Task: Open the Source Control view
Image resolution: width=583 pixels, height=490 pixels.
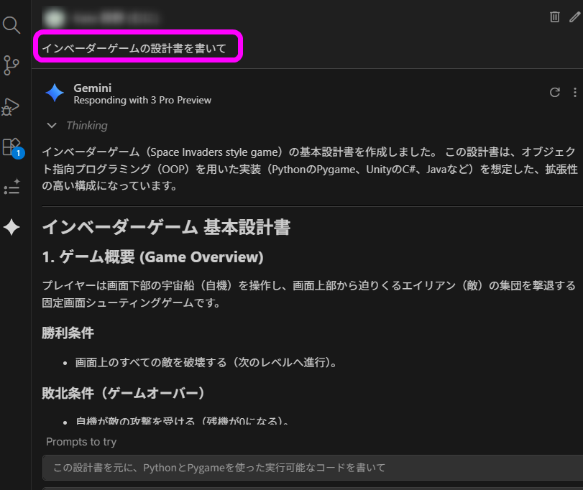Action: (12, 65)
